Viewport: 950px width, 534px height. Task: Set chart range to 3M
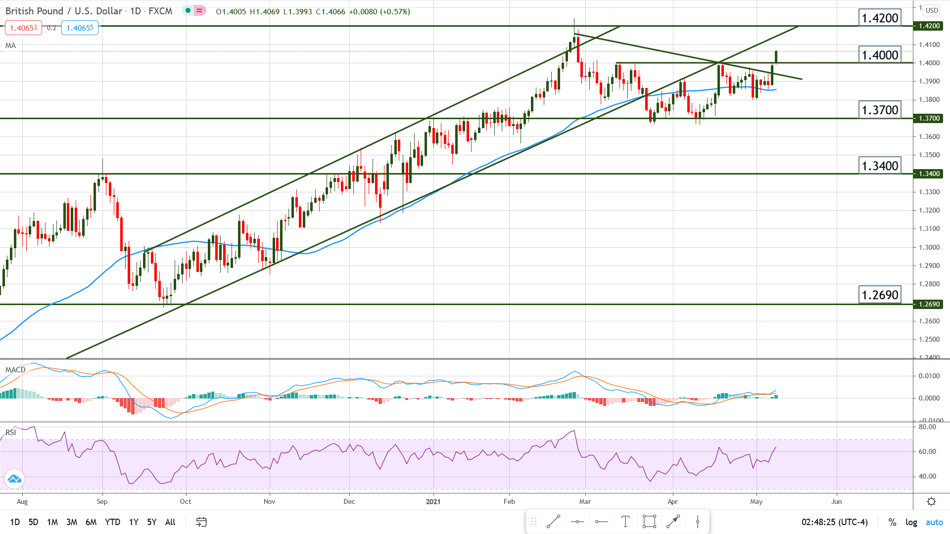pos(72,522)
